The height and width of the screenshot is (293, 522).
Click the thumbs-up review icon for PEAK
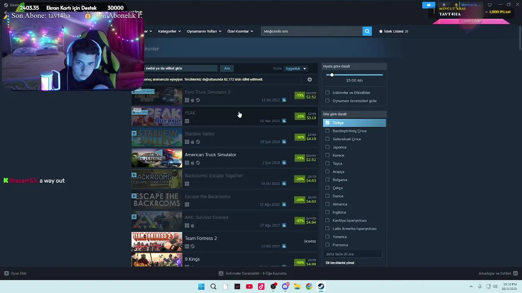point(284,121)
